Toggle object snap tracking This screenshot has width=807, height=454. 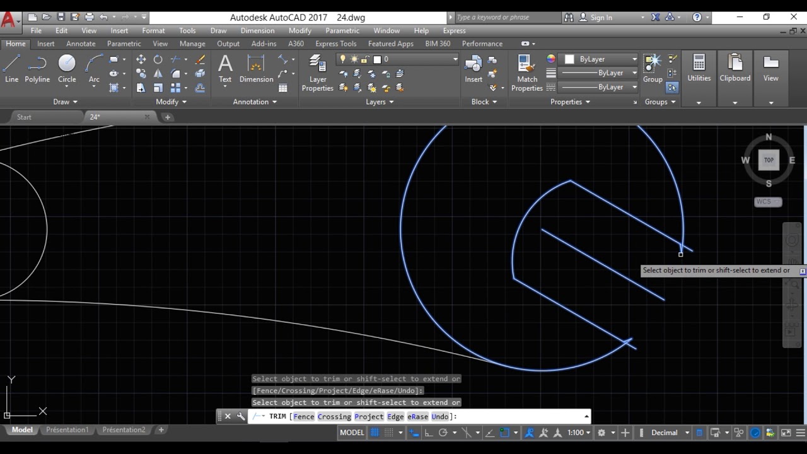(491, 433)
